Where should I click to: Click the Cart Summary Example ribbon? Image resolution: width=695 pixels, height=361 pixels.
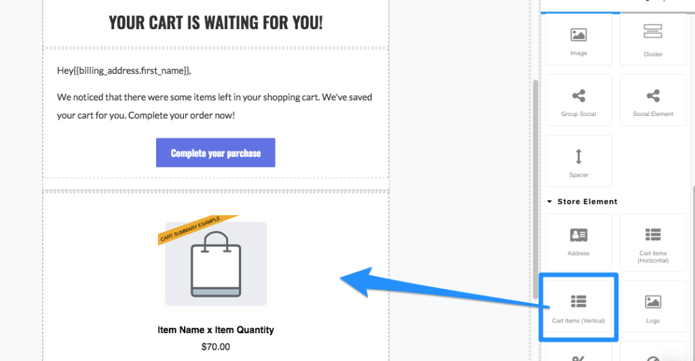point(198,230)
